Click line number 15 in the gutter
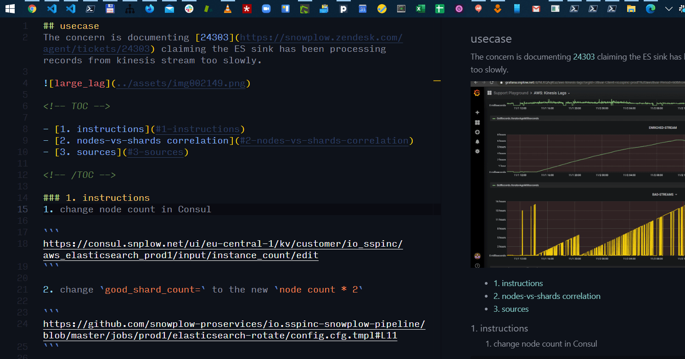 [x=22, y=210]
